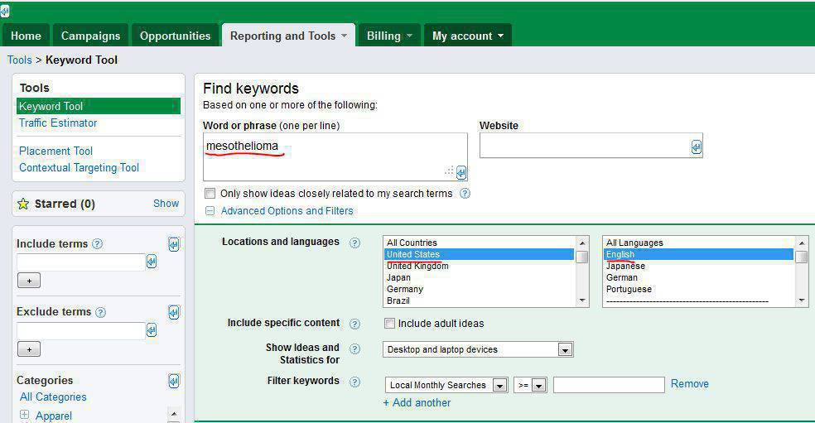The image size is (815, 423).
Task: Open the Placement Tool link
Action: [x=55, y=151]
